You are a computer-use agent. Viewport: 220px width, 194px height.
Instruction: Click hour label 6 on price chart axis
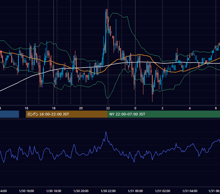(216, 108)
